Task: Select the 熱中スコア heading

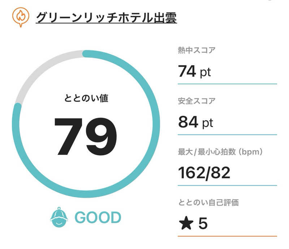Action: pyautogui.click(x=197, y=50)
